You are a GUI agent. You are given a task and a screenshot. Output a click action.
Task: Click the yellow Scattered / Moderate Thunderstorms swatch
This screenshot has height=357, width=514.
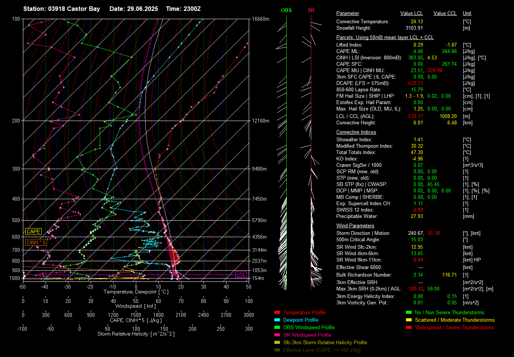409,320
